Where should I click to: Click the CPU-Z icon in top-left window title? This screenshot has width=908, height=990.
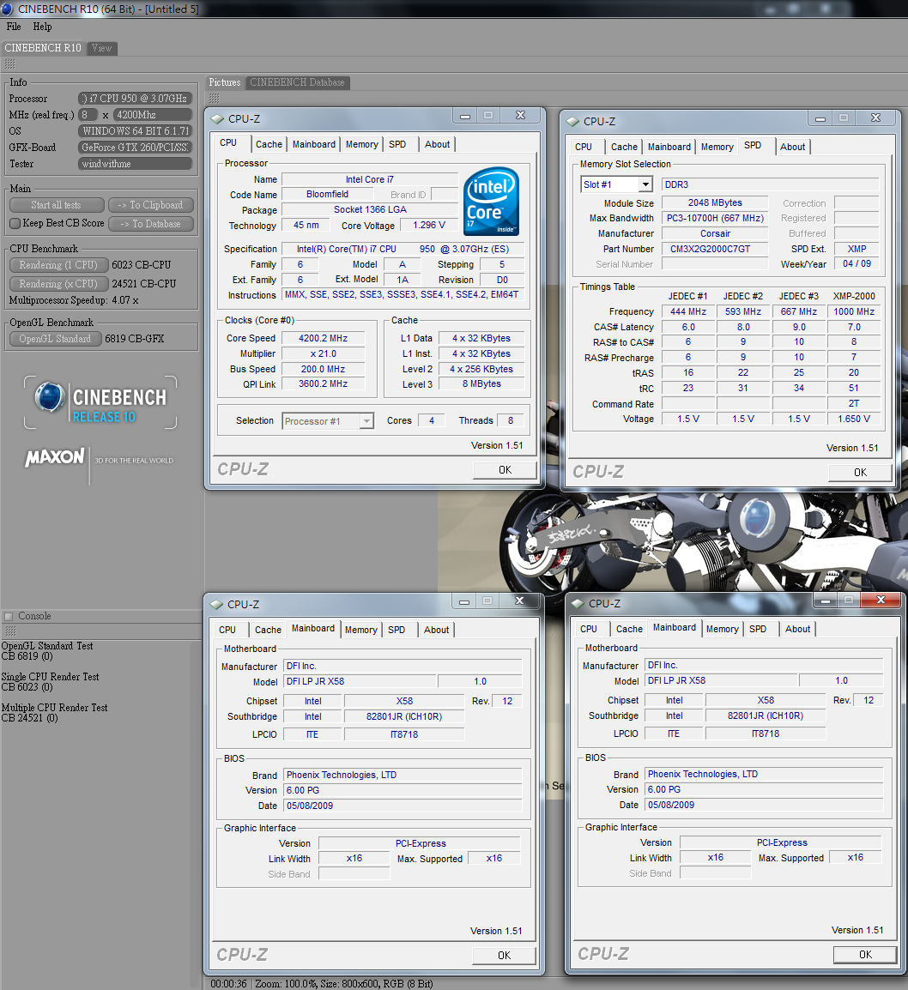pyautogui.click(x=217, y=119)
